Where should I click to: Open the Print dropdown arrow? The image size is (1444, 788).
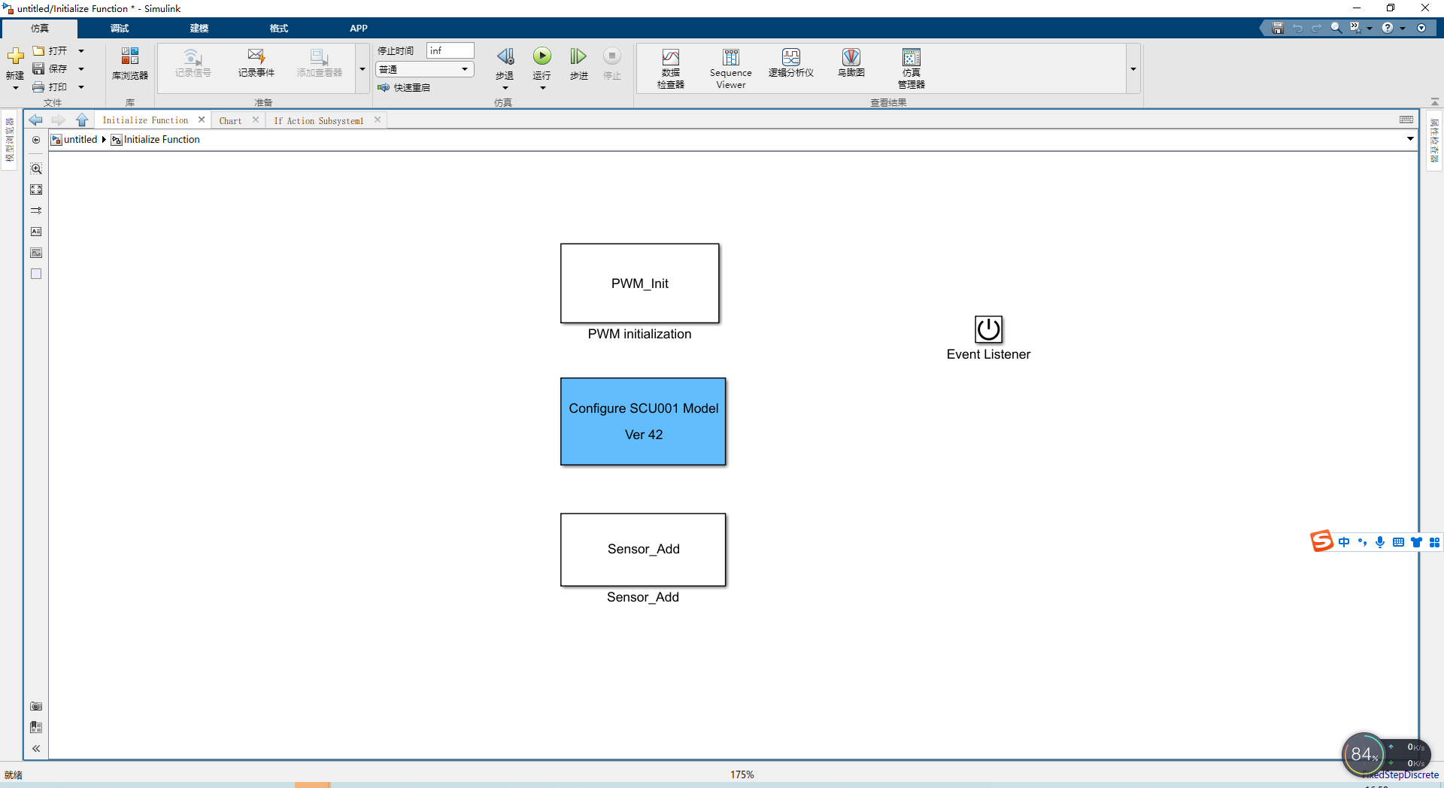(81, 87)
